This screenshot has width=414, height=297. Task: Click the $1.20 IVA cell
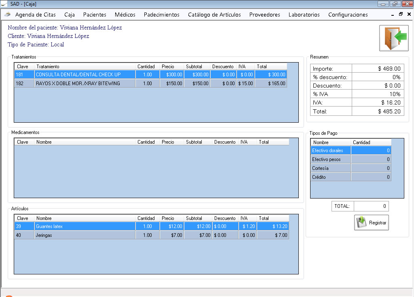(x=247, y=226)
